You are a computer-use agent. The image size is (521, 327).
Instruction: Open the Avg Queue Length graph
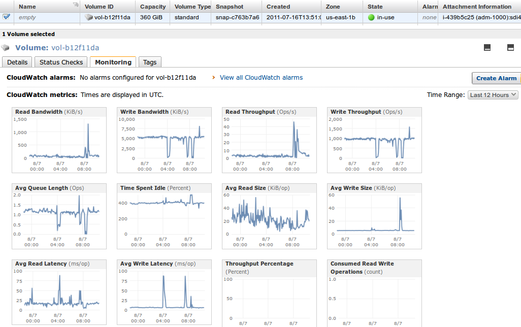coord(59,216)
